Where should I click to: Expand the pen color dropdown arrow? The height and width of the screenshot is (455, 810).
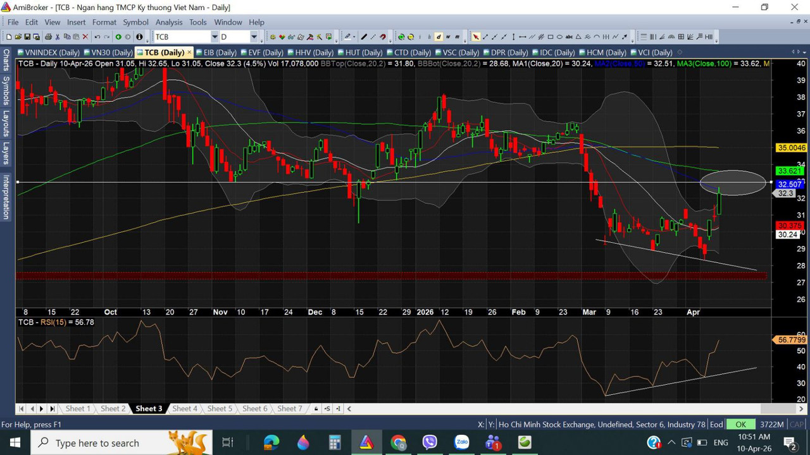click(x=354, y=37)
